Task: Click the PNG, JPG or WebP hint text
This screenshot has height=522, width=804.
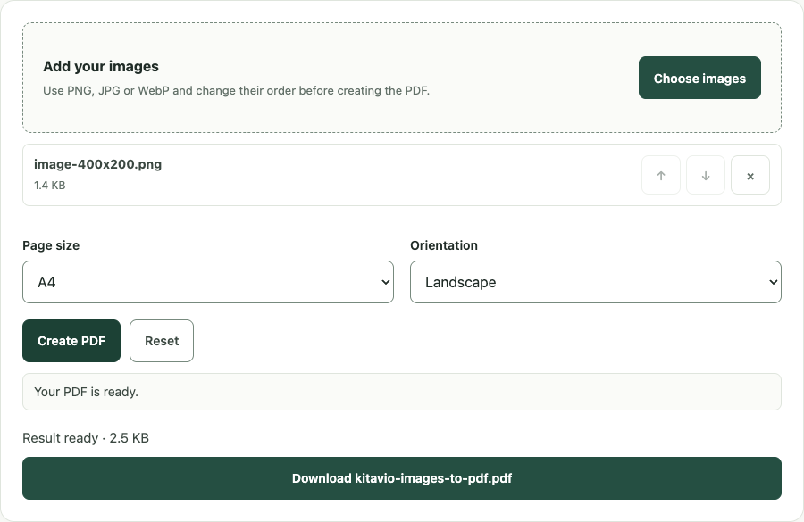Action: pyautogui.click(x=237, y=91)
